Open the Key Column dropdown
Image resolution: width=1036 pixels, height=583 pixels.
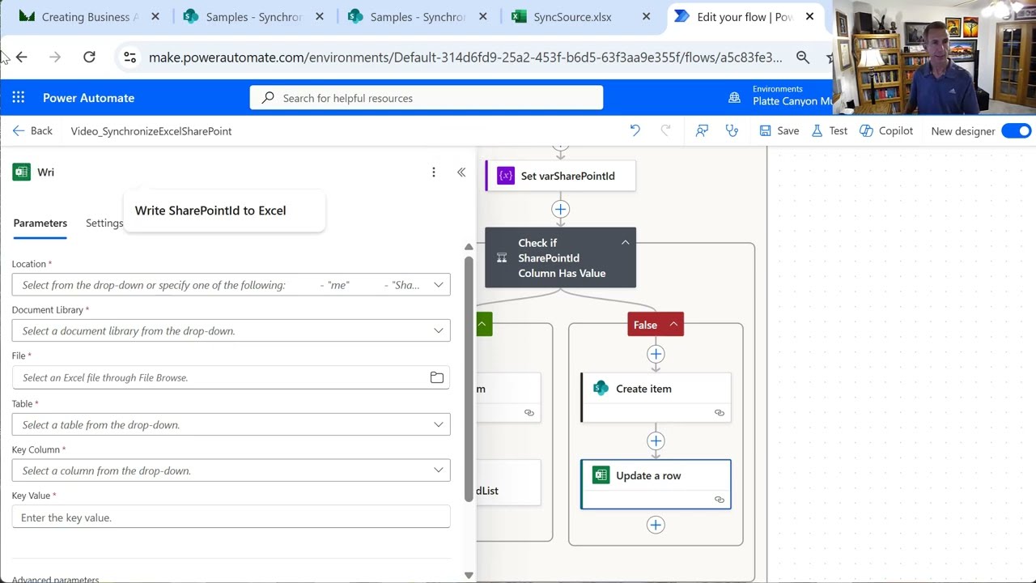[231, 470]
